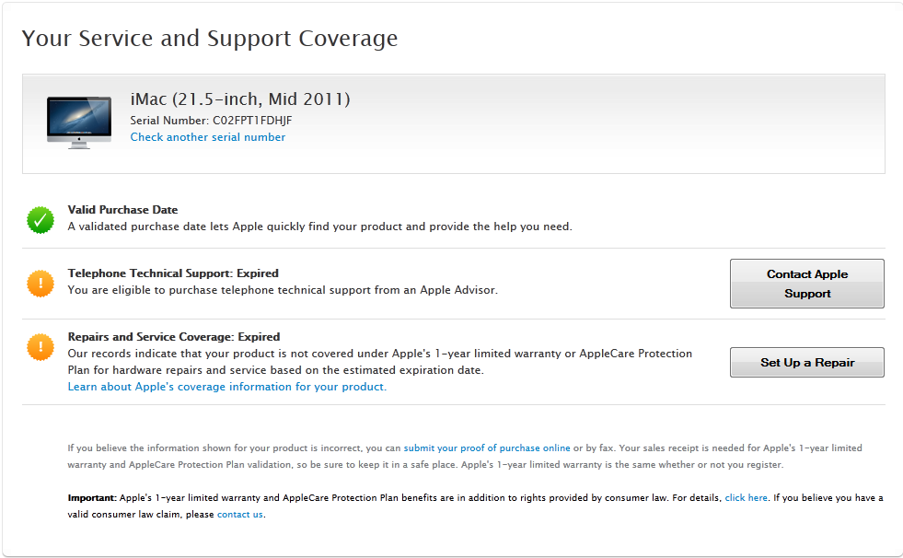Click the Repairs and Service Coverage: Expired heading
This screenshot has width=903, height=558.
(174, 337)
